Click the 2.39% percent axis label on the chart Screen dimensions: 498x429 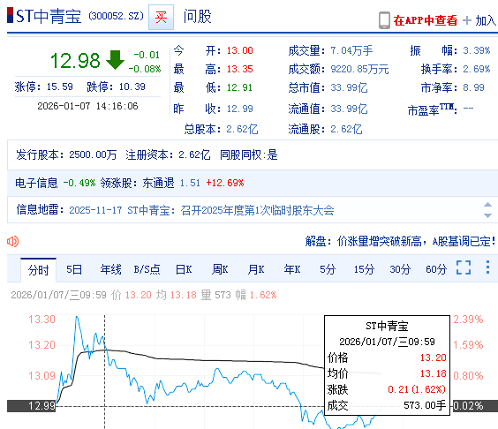(468, 320)
